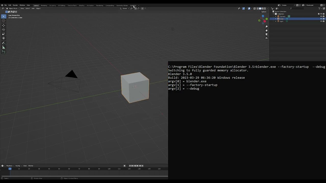Select the Measure tool

pos(4,47)
